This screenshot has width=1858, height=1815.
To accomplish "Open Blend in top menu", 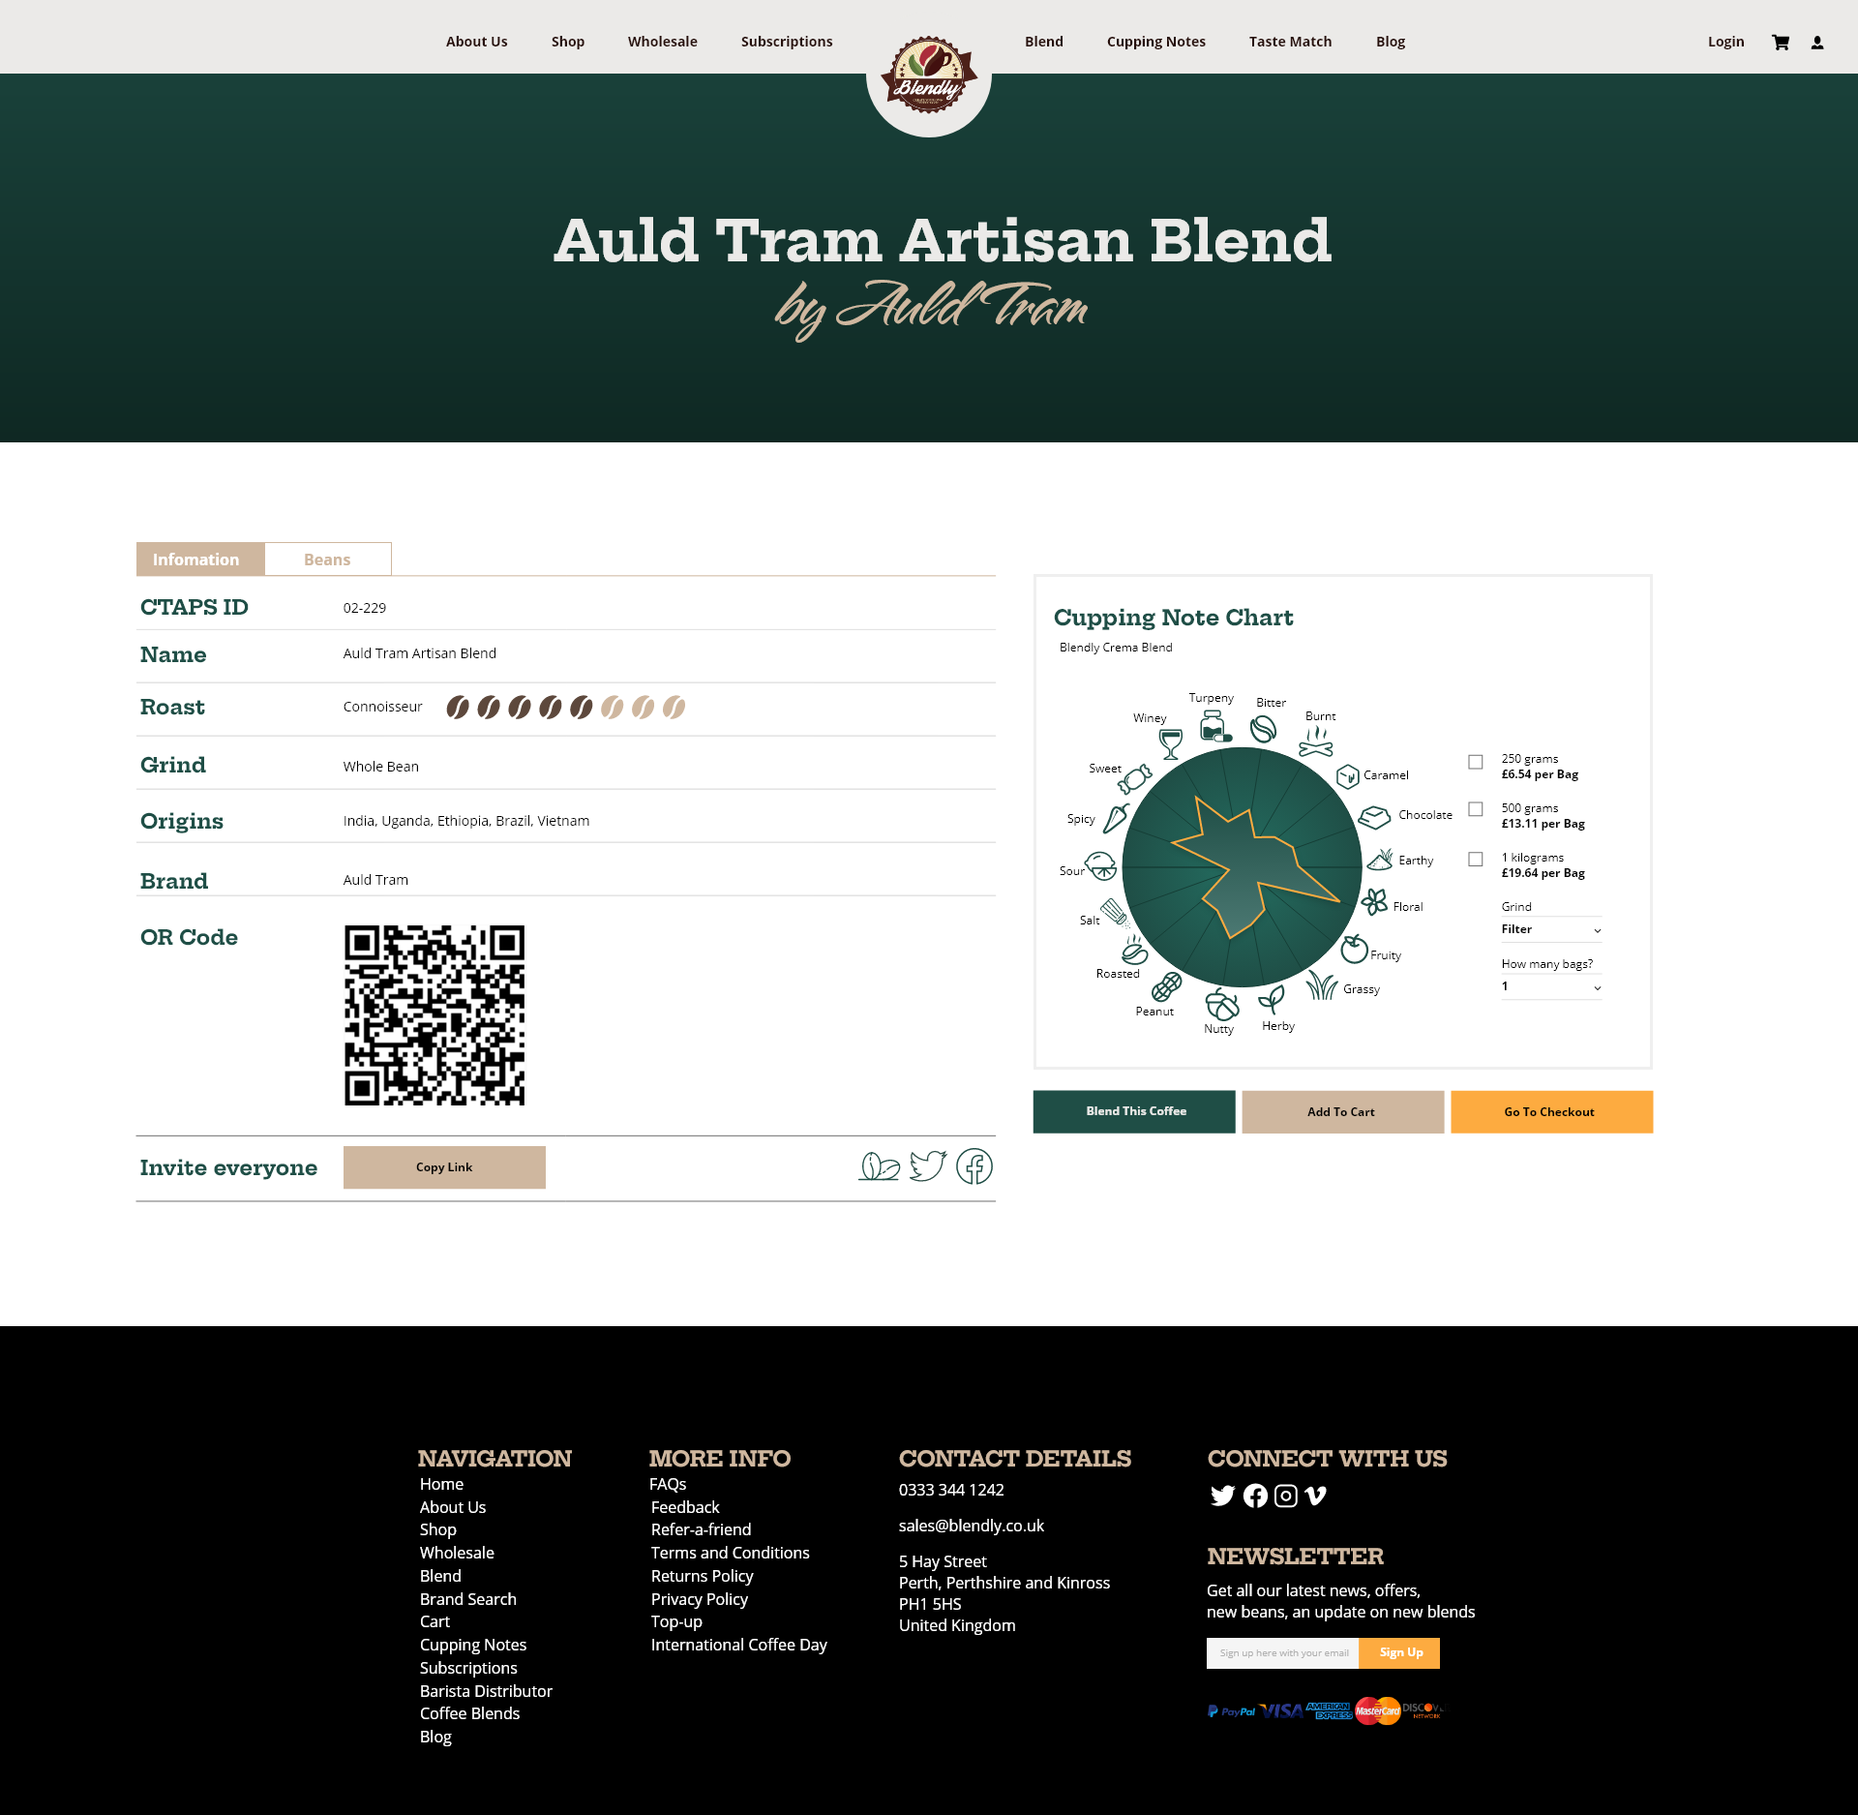I will [x=1044, y=42].
